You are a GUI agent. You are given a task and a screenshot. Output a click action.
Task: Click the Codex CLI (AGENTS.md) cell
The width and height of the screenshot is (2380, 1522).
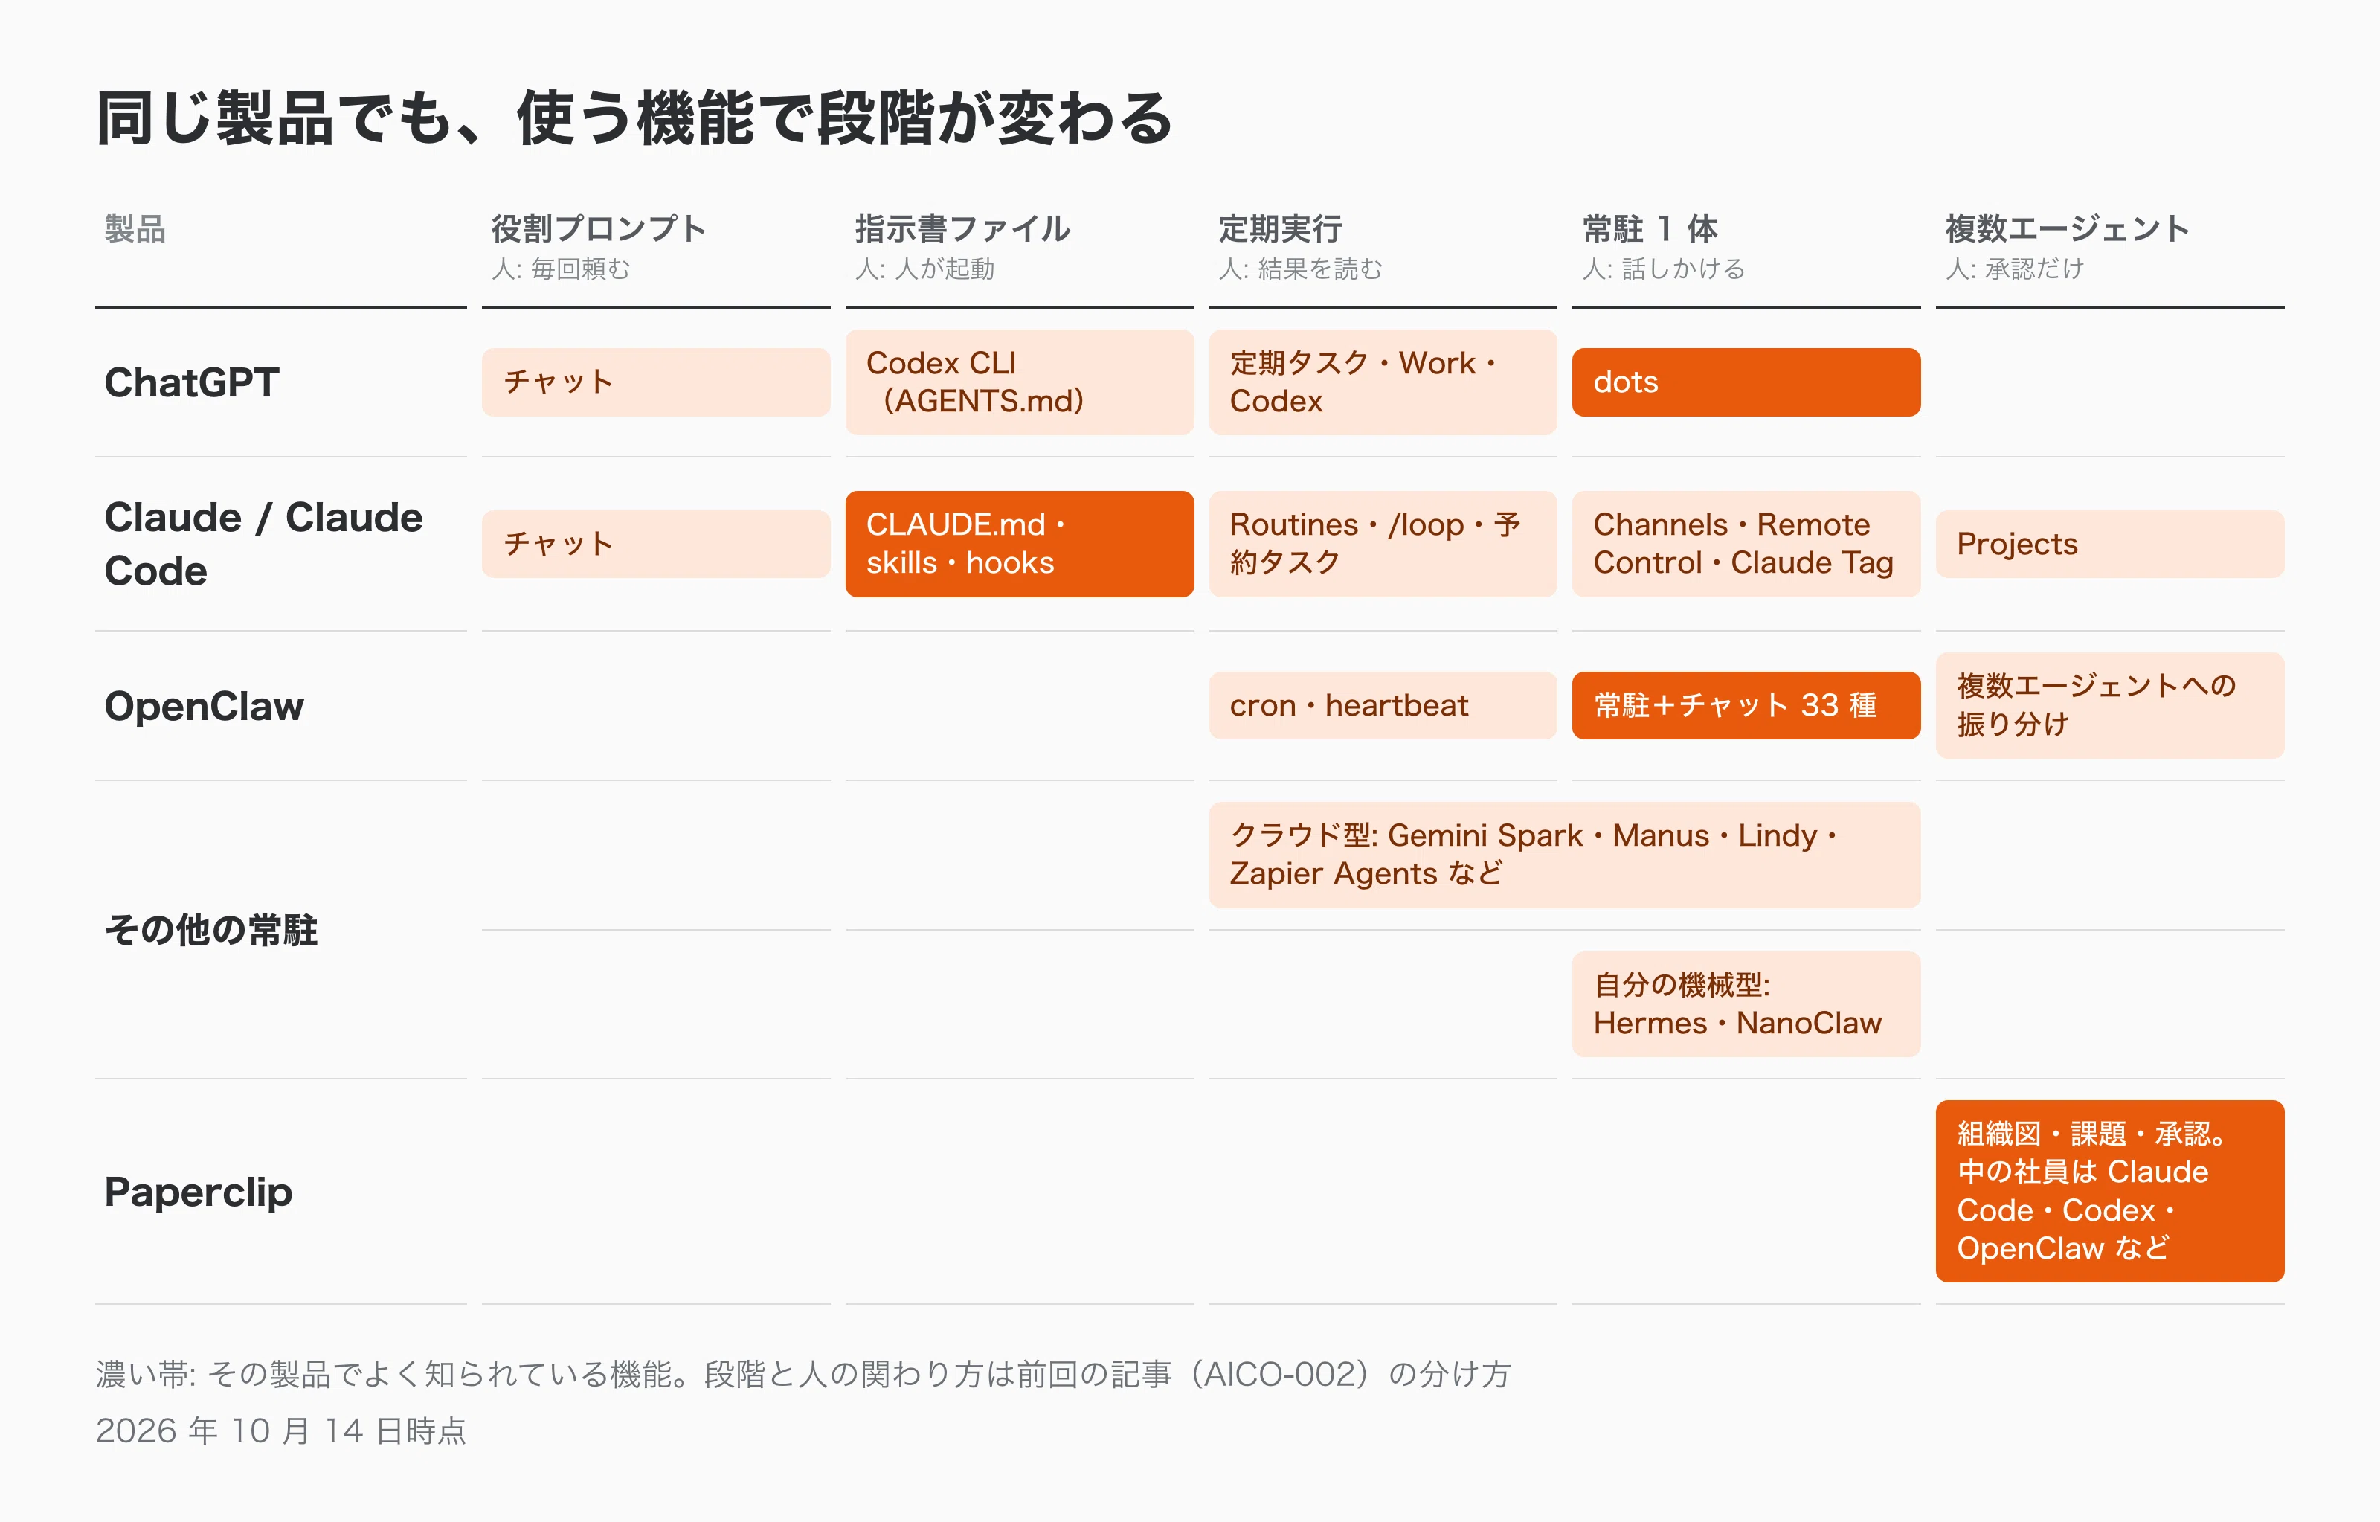click(1019, 382)
